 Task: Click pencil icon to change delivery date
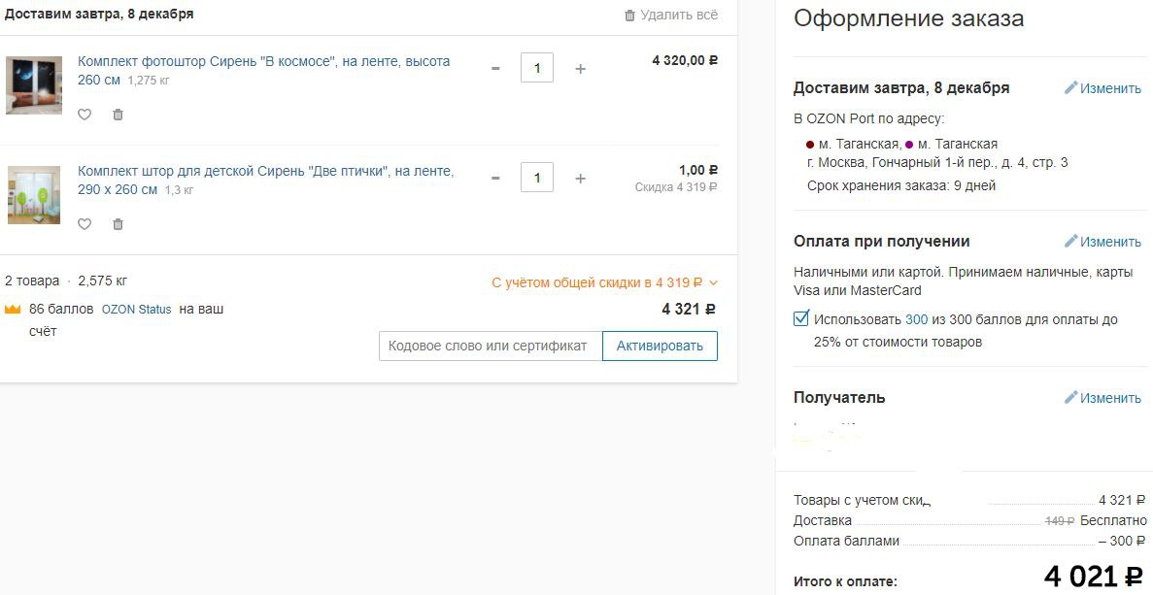[1070, 87]
